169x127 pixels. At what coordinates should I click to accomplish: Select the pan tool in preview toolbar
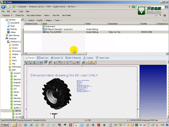(41, 63)
